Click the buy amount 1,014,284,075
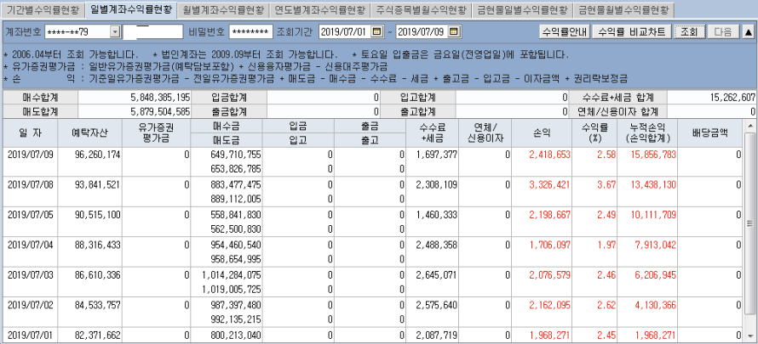 tap(231, 275)
